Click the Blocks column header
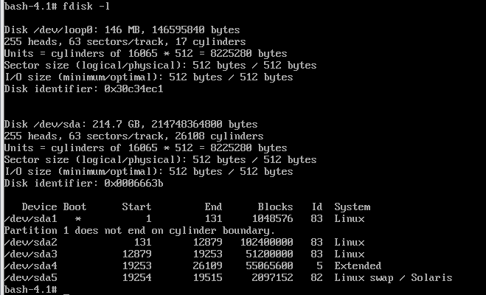Viewport: 486px width, 295px height. click(x=275, y=206)
